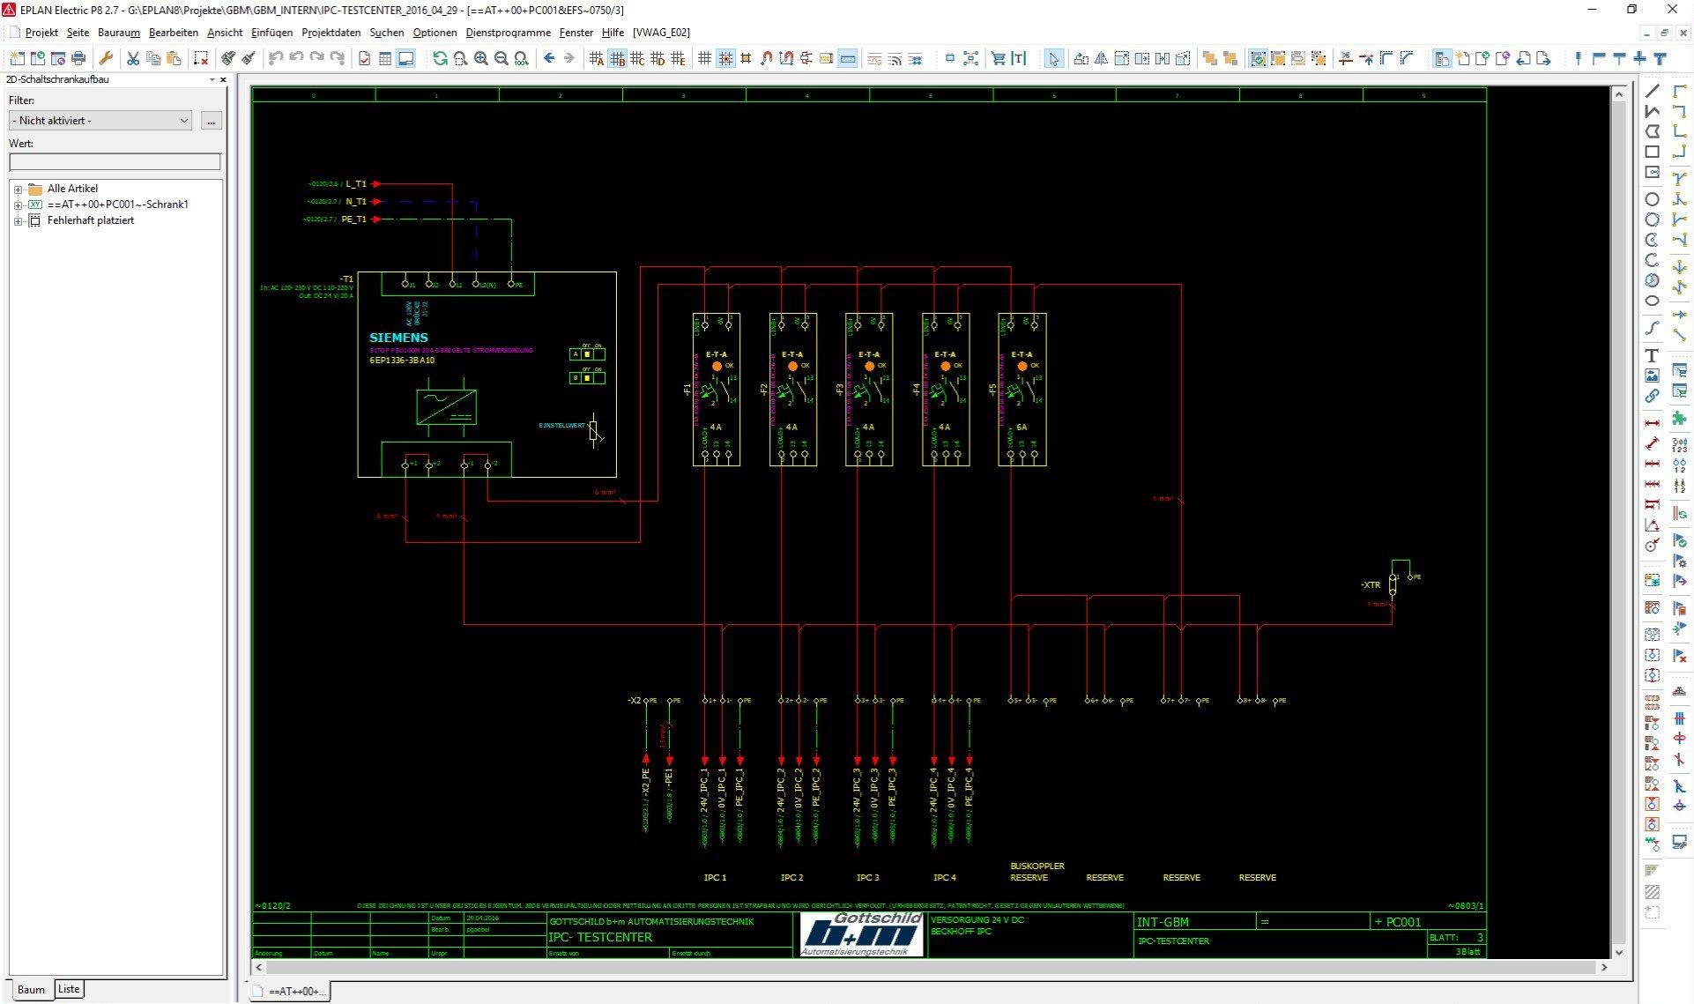This screenshot has width=1694, height=1004.
Task: Toggle Grid A size button
Action: pyautogui.click(x=597, y=58)
